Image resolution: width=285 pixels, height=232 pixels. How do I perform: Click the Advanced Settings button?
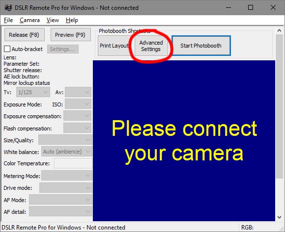pyautogui.click(x=151, y=46)
